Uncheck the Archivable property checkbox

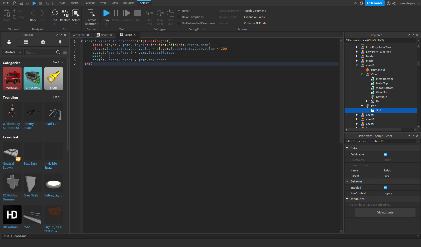tap(385, 154)
